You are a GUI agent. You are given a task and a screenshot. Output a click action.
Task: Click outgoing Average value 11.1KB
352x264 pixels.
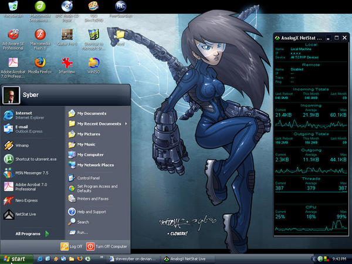click(311, 160)
